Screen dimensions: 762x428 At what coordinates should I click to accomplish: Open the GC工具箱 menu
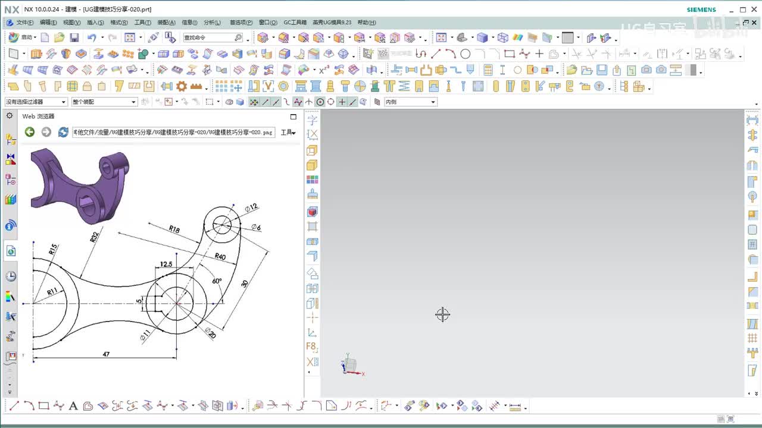(295, 23)
